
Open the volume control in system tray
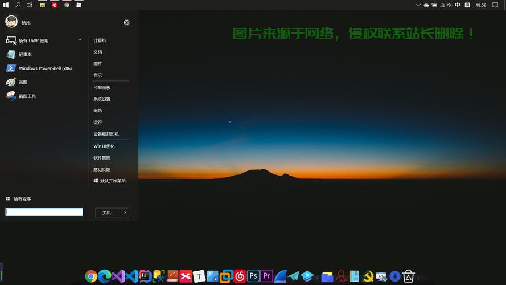[x=450, y=5]
